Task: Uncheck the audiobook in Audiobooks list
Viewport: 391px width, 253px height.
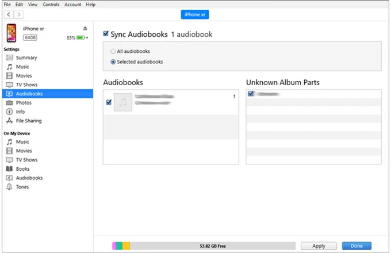Action: pos(109,102)
